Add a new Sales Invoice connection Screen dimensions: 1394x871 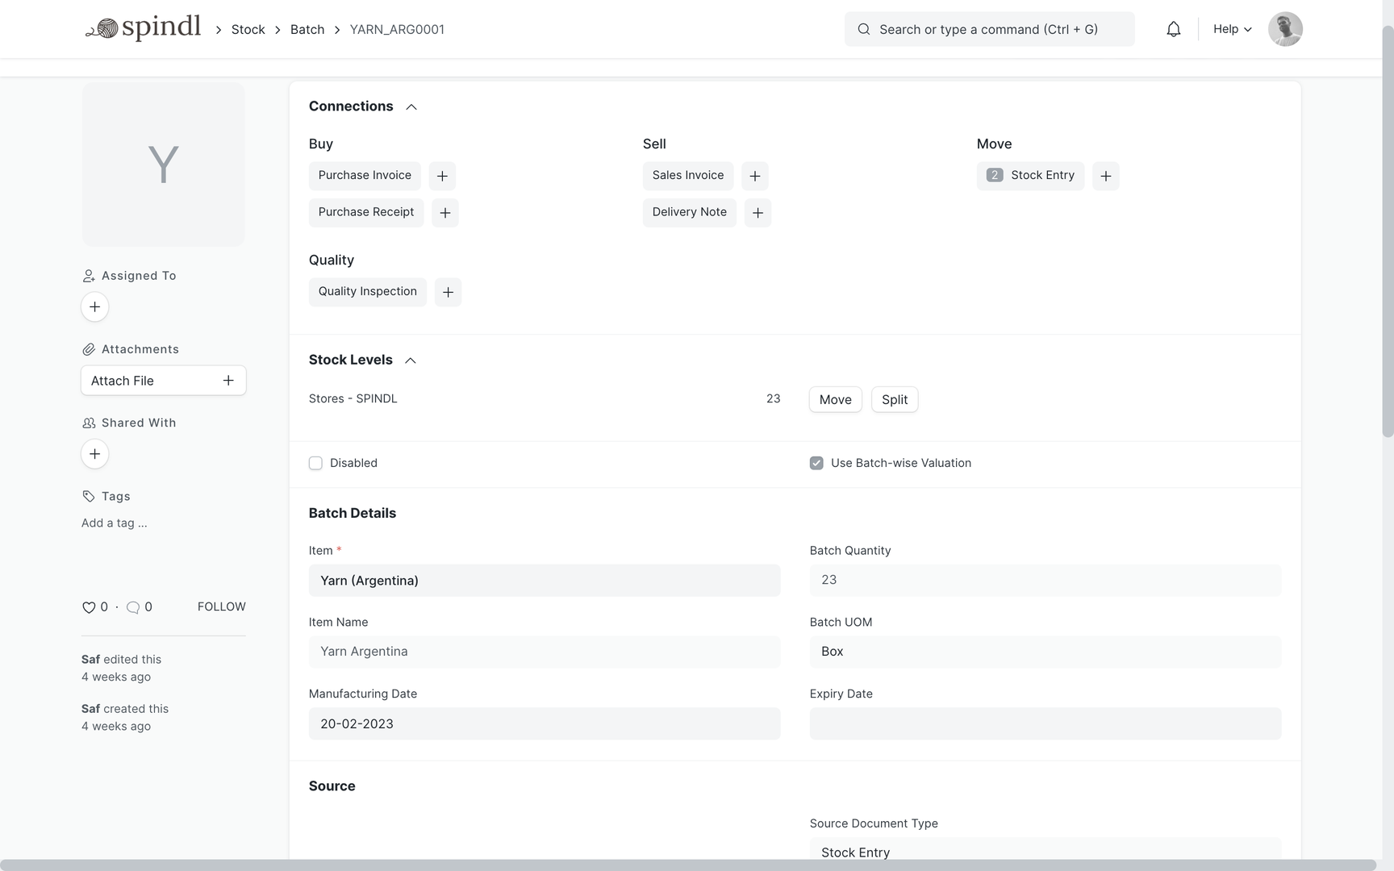[x=754, y=175]
